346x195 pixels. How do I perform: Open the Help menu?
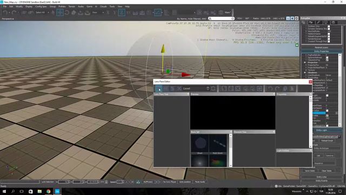(128, 6)
